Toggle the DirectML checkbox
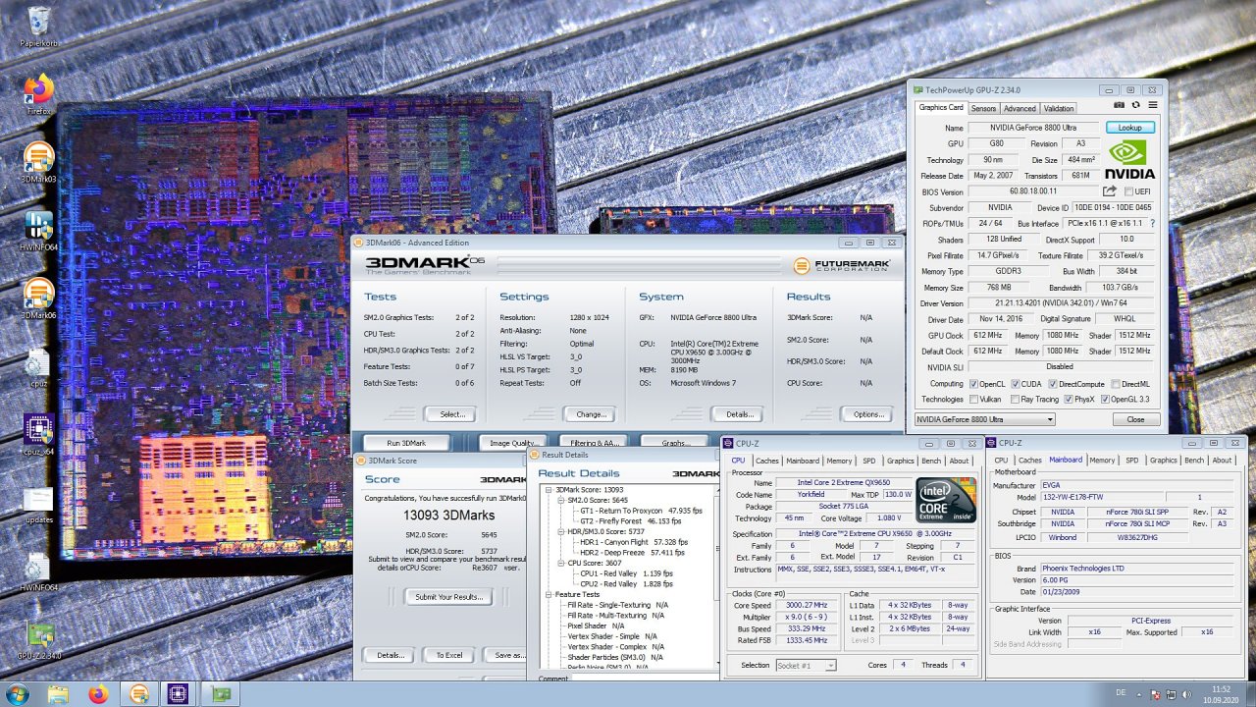 point(1118,384)
